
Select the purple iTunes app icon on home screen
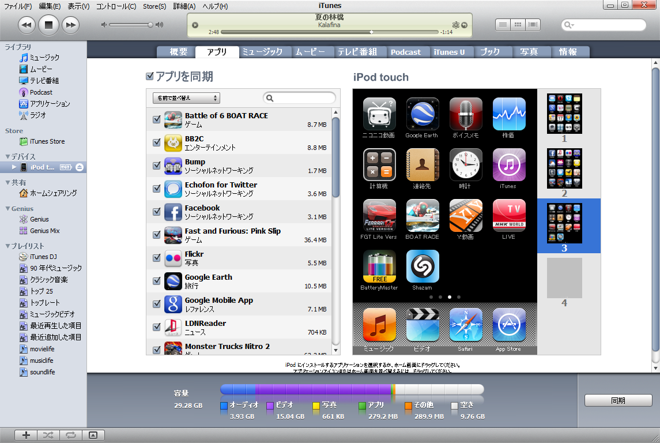coord(509,164)
